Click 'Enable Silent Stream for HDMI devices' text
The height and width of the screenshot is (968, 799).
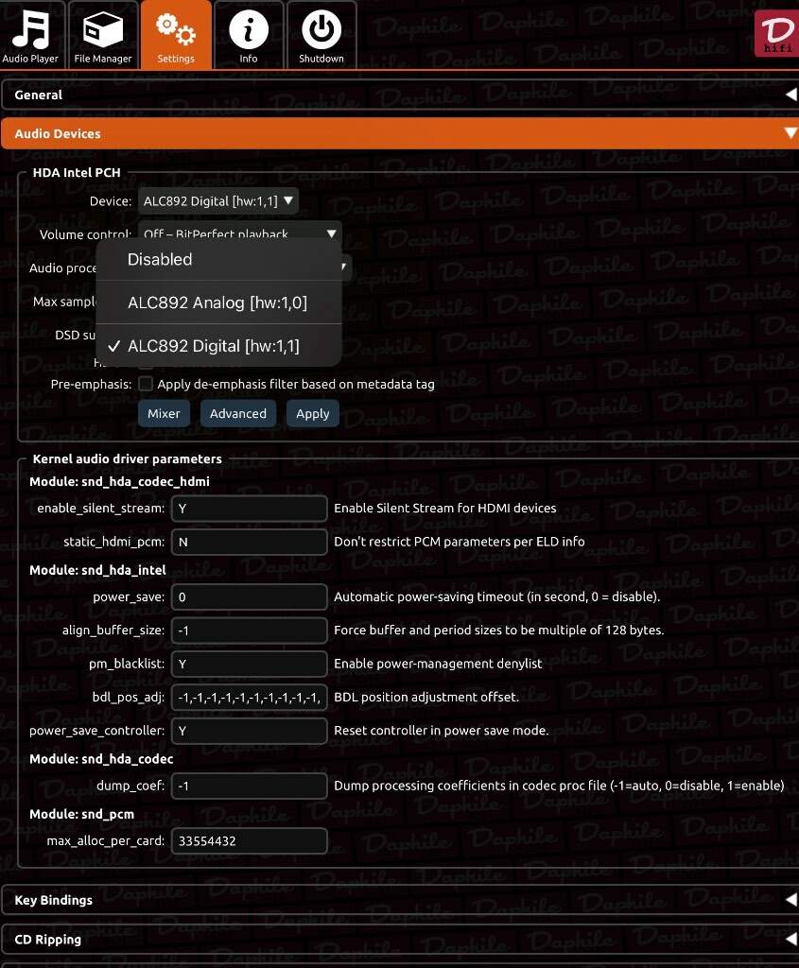point(445,508)
